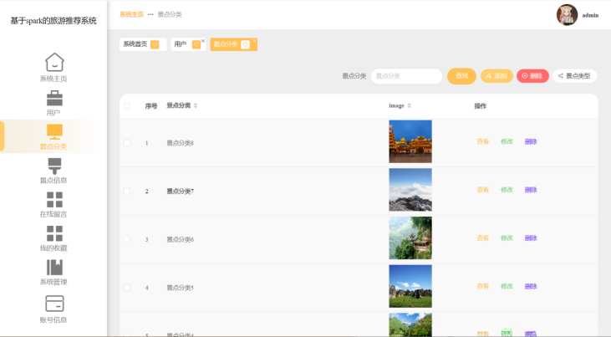Edit (修改) the 景点分类7 row
The height and width of the screenshot is (337, 611).
point(507,190)
